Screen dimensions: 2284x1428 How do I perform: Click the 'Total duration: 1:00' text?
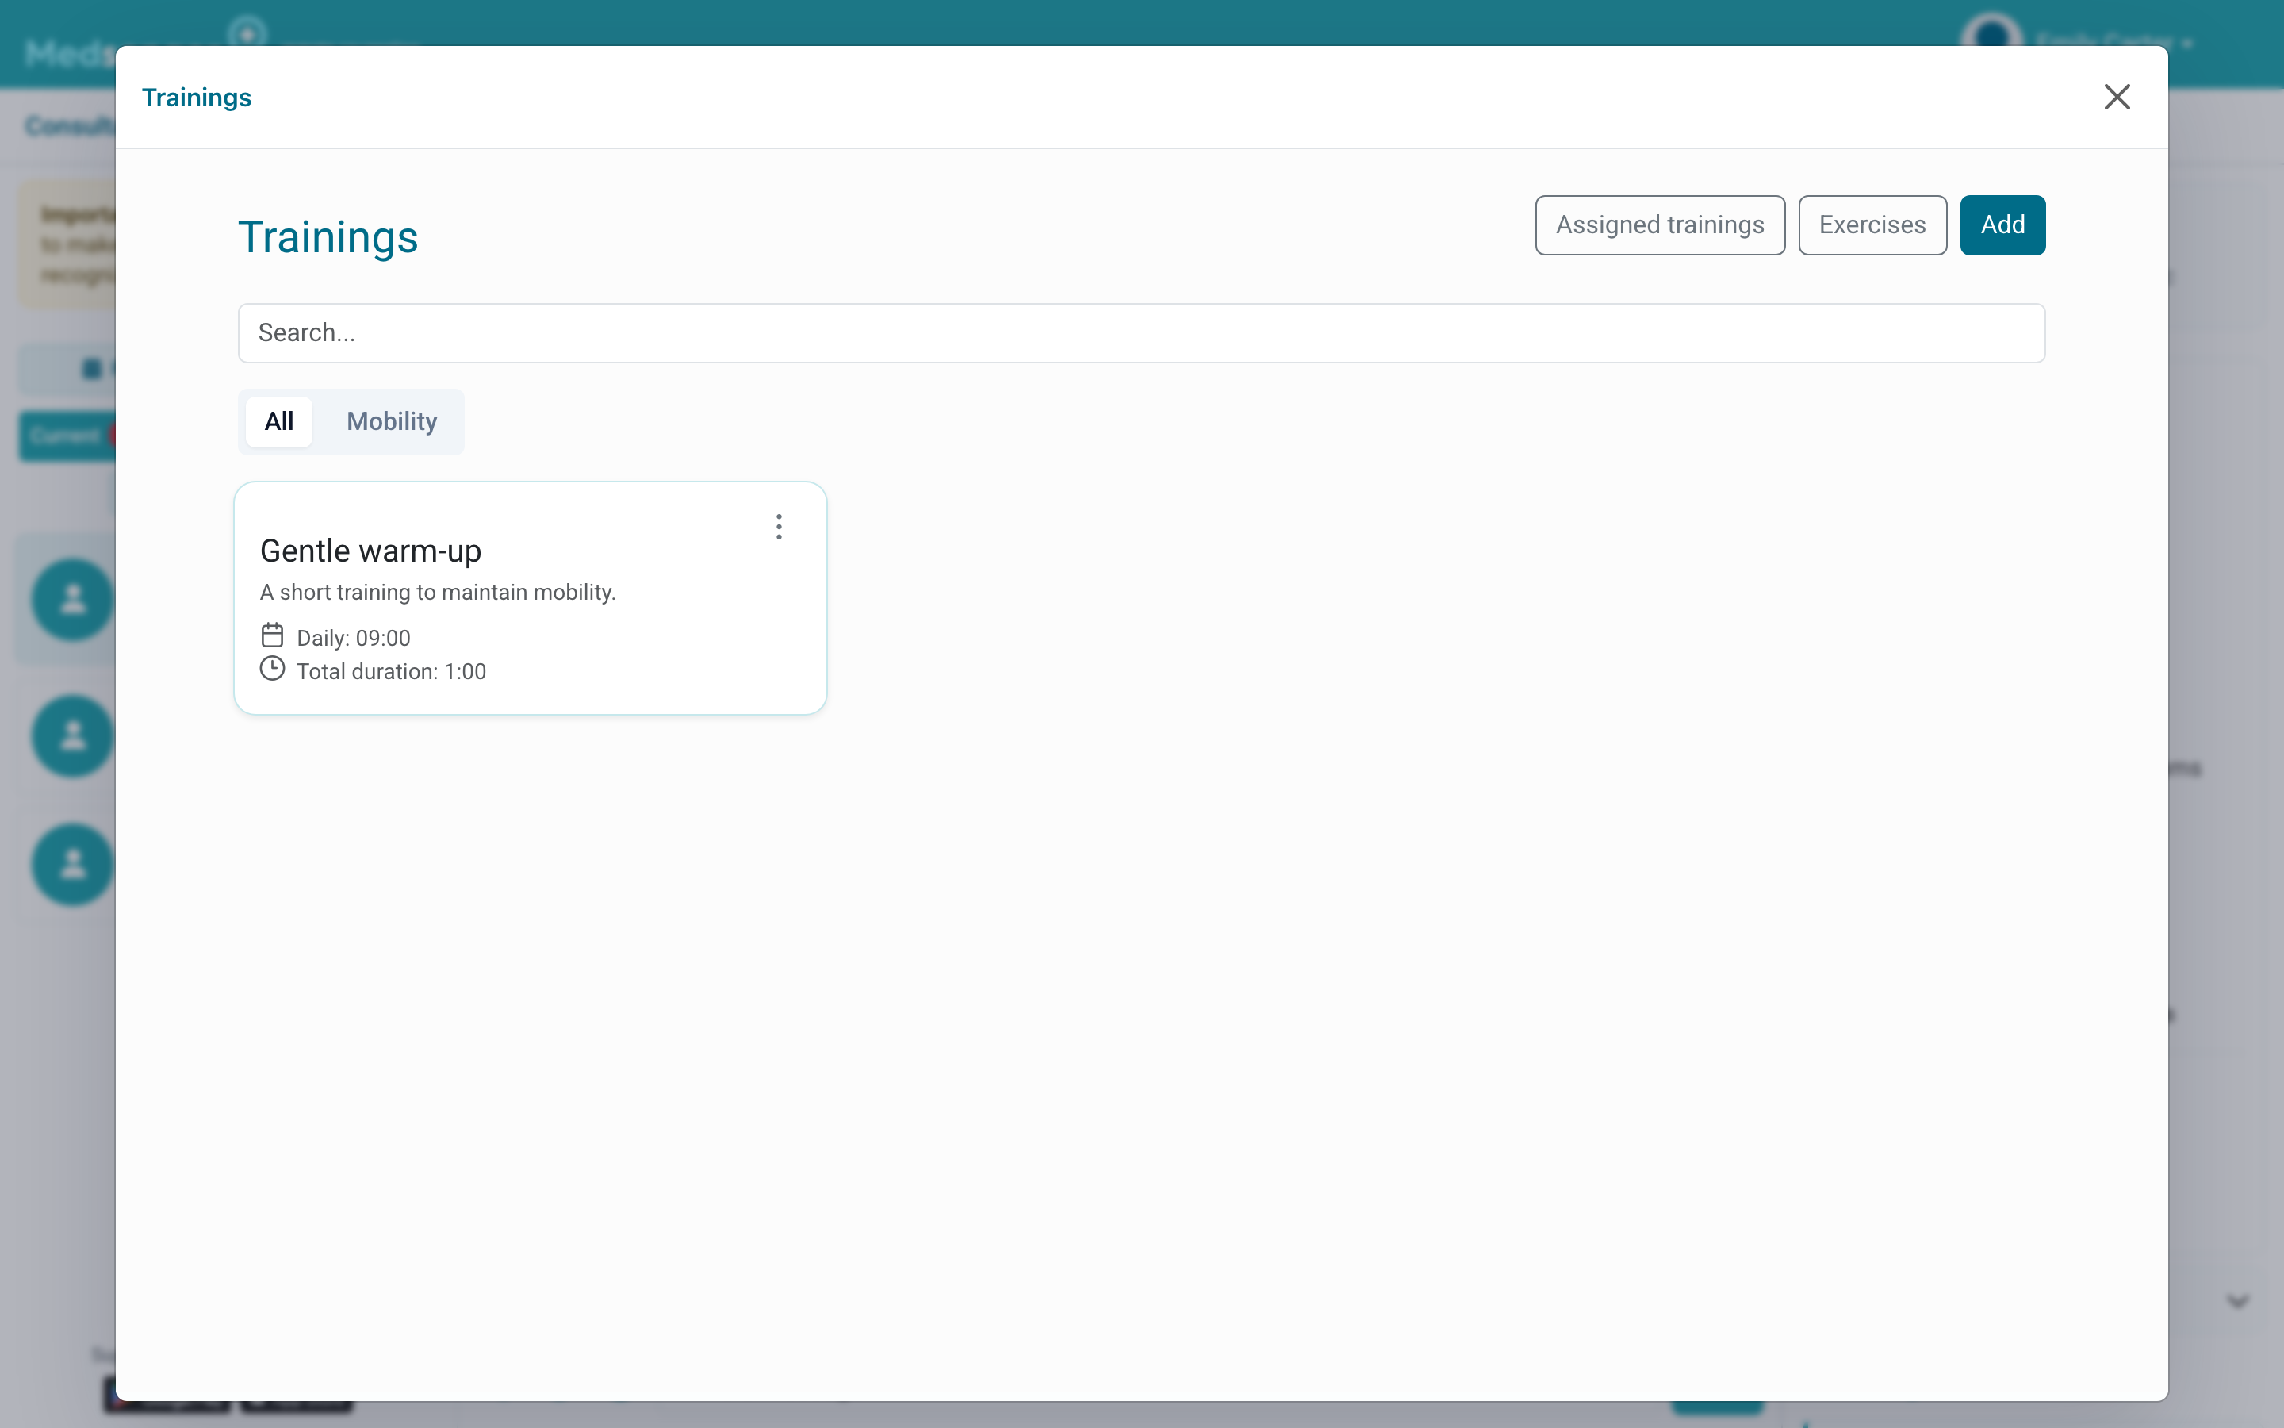click(392, 671)
